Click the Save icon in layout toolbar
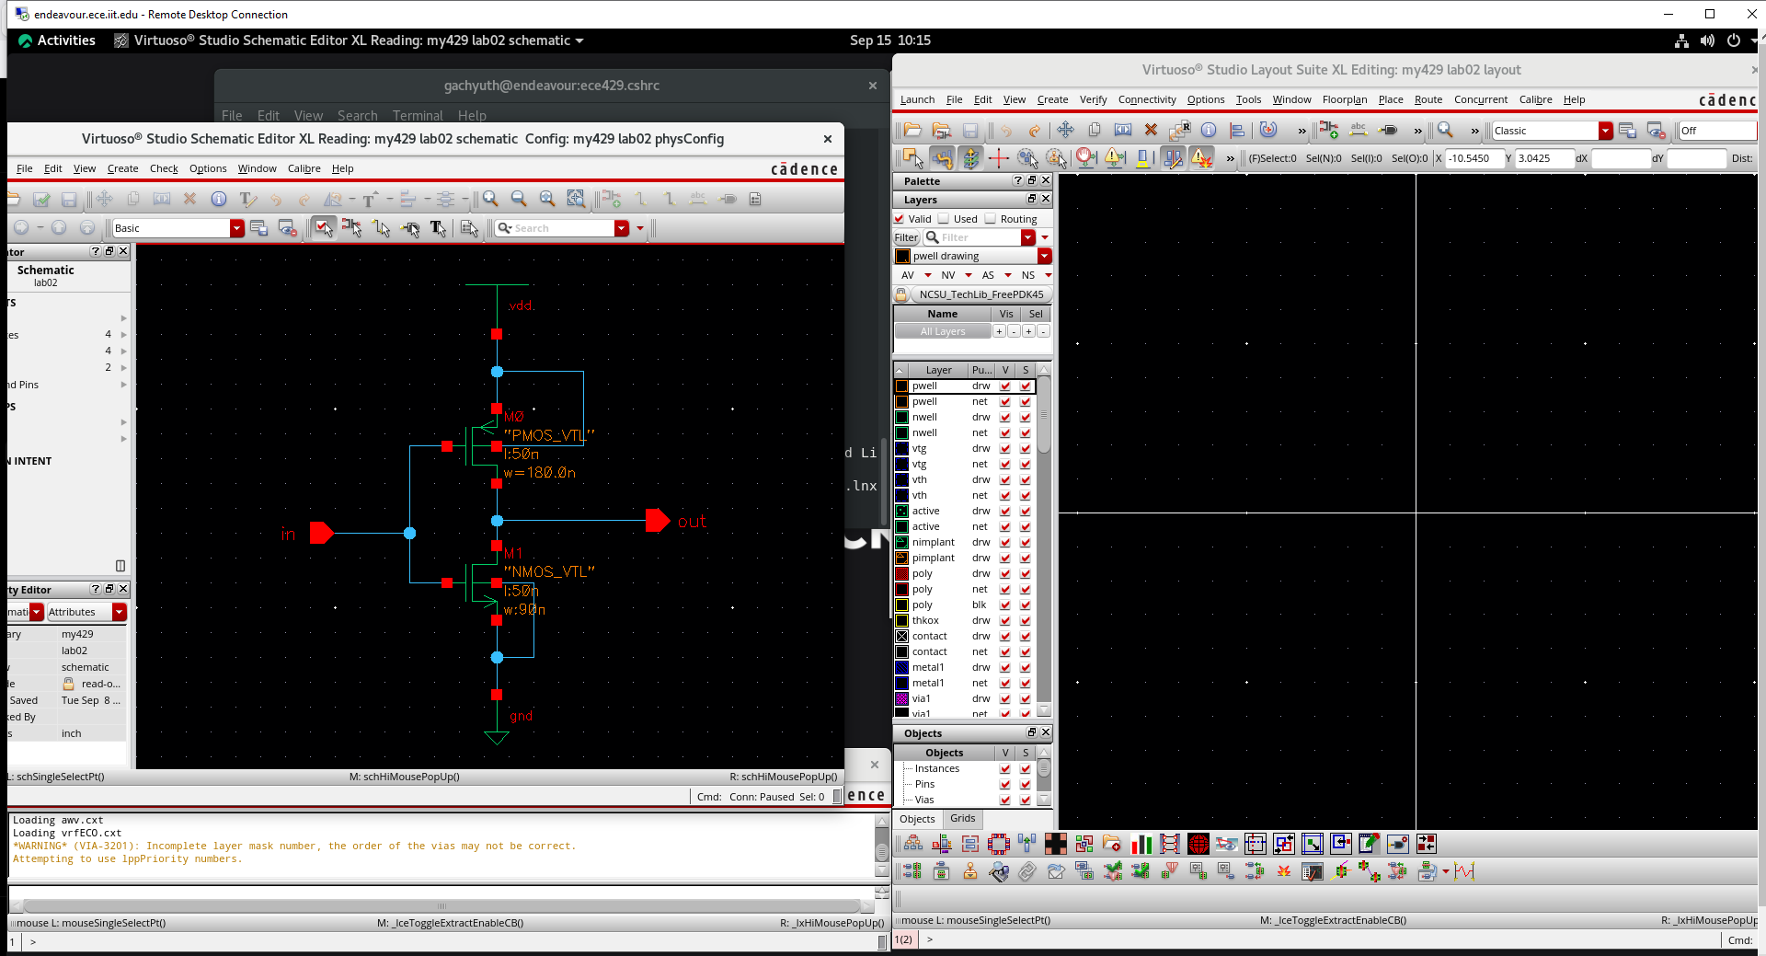This screenshot has width=1766, height=956. 970,131
